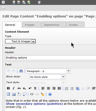This screenshot has height=111, width=96.
Task: Open the editor help icon beside the broom
Action: (50, 94)
